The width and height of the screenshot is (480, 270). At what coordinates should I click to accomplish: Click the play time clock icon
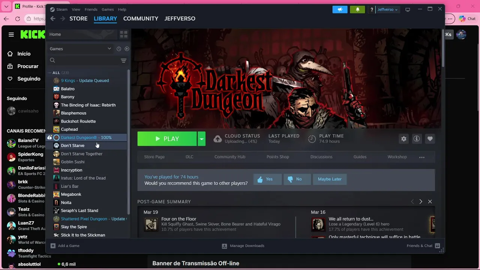click(x=312, y=139)
